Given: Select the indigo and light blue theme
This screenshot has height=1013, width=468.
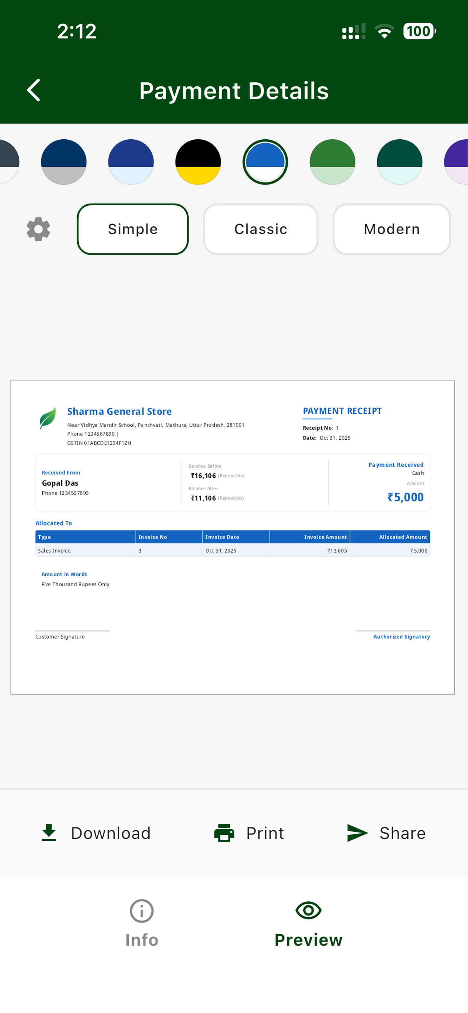Looking at the screenshot, I should (131, 162).
